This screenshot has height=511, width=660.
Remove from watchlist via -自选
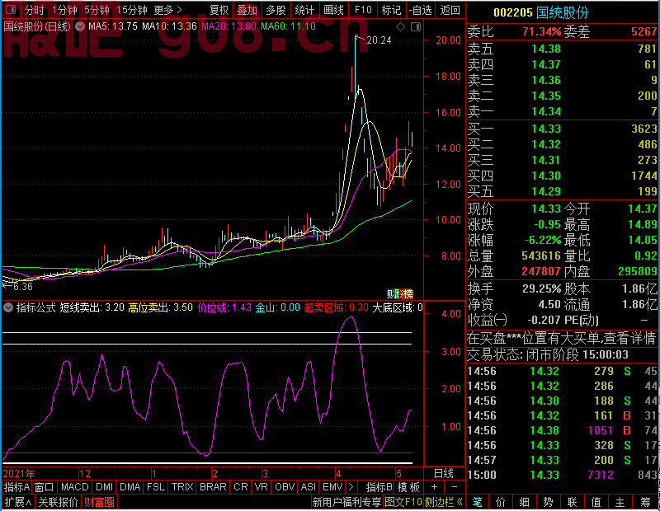[421, 10]
